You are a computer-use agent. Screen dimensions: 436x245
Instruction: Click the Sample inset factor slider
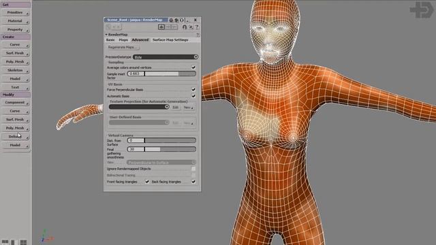[x=170, y=73]
